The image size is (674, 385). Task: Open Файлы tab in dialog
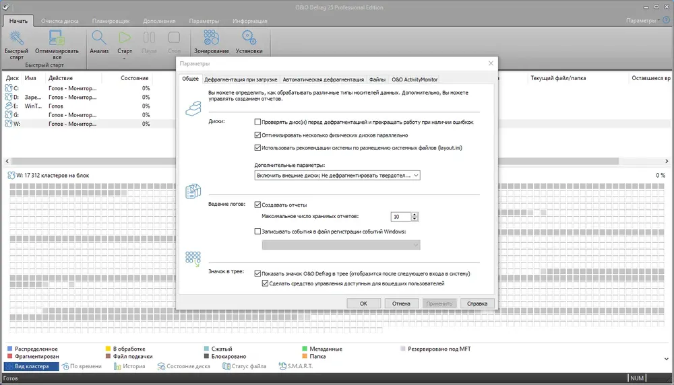click(x=377, y=79)
